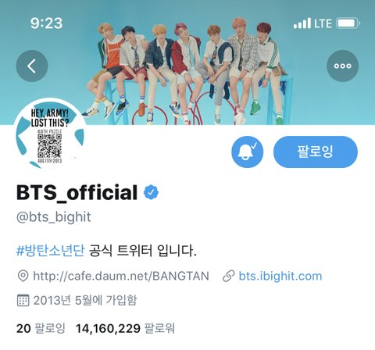Open the bts.ibighit.com website link
This screenshot has height=350, width=375.
(x=280, y=276)
